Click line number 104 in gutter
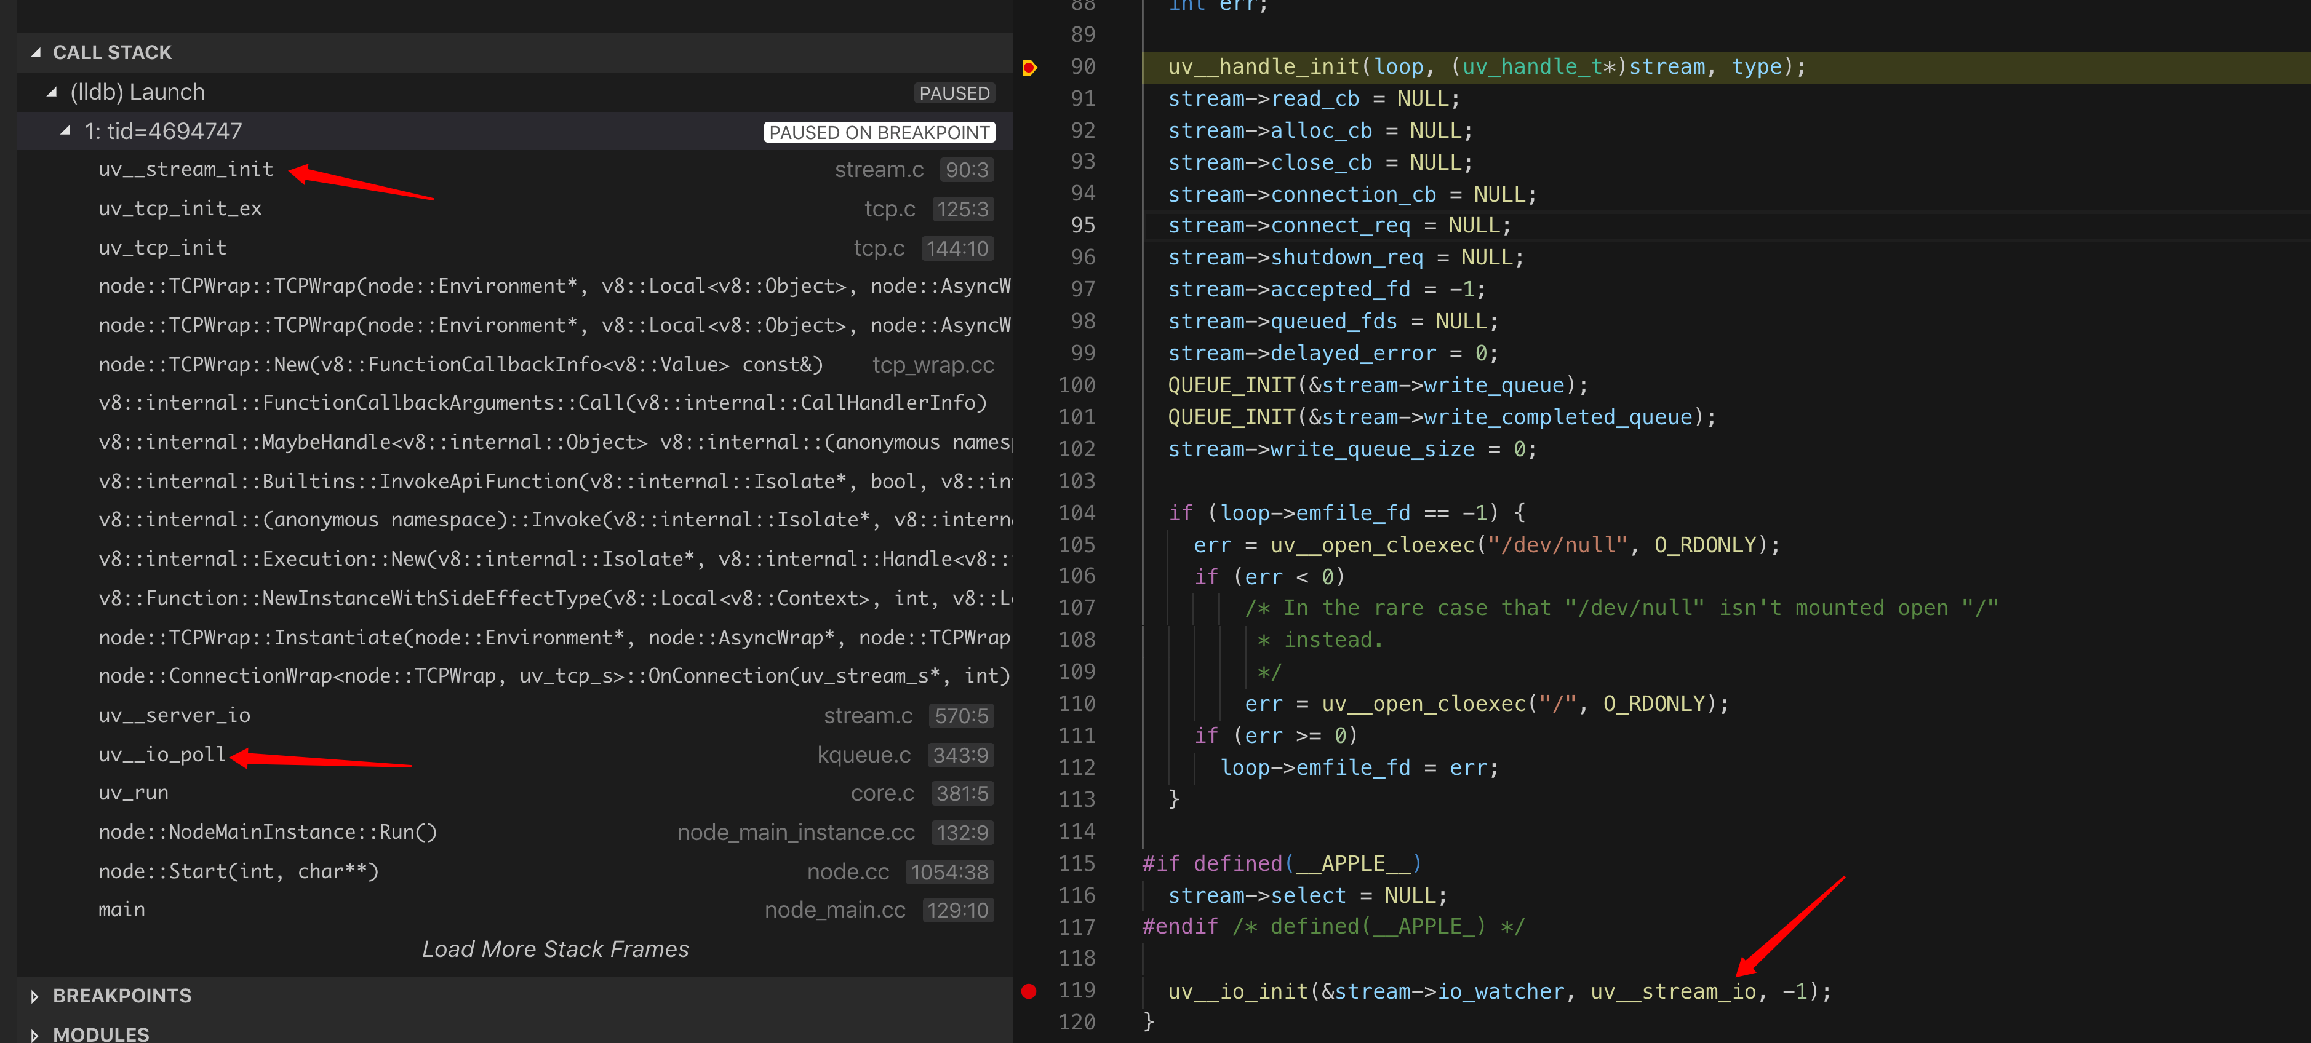This screenshot has height=1043, width=2311. [x=1077, y=513]
